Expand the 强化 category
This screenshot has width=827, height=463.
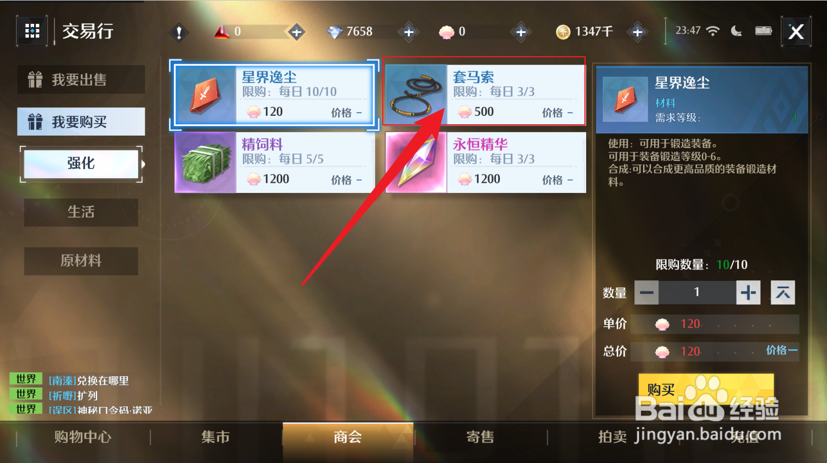click(x=81, y=164)
